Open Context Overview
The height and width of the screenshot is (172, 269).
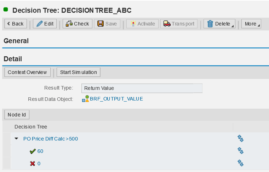tap(27, 72)
